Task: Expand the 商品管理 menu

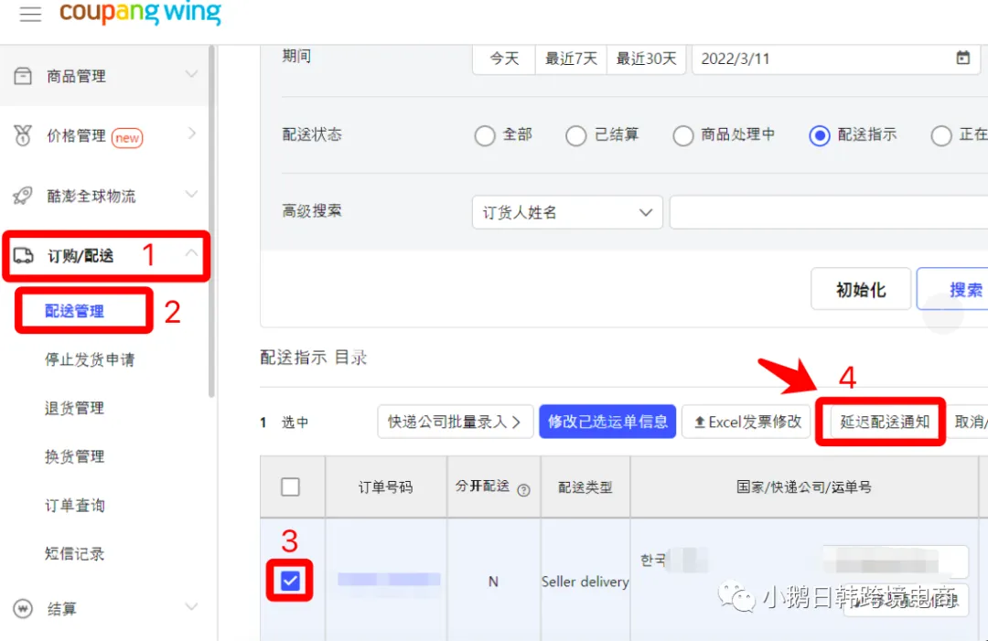Action: pyautogui.click(x=191, y=74)
